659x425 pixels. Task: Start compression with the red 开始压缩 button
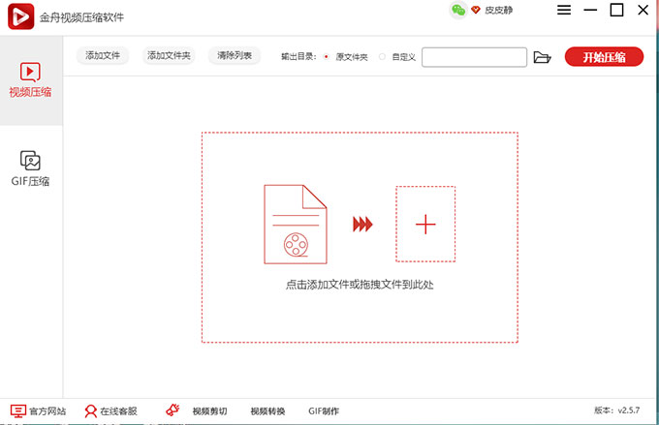[x=604, y=57]
